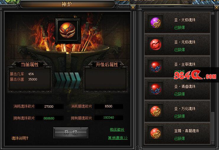Click the 消耗魂珠碎片 value field
Image resolution: width=219 pixels, height=150 pixels.
tap(49, 107)
